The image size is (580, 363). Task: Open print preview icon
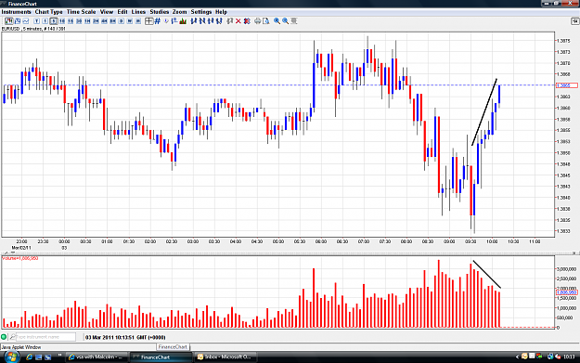pos(266,21)
